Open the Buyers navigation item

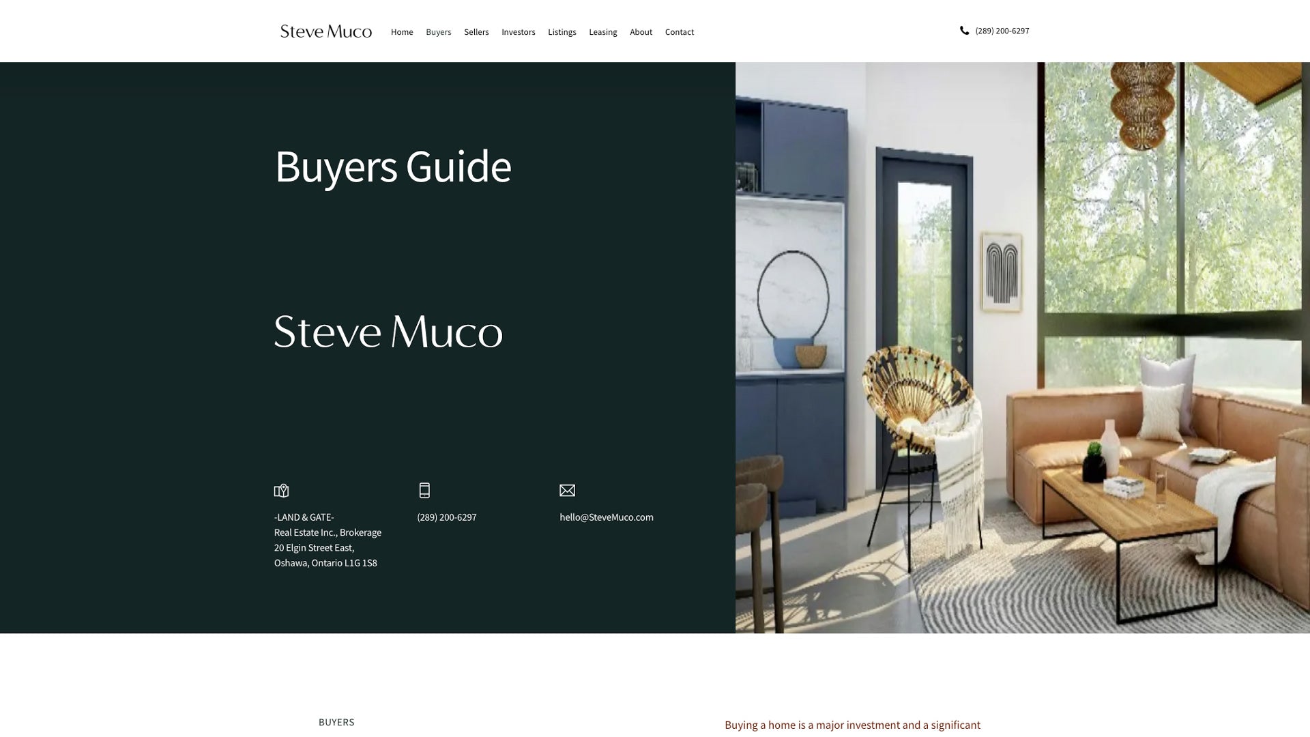[438, 32]
